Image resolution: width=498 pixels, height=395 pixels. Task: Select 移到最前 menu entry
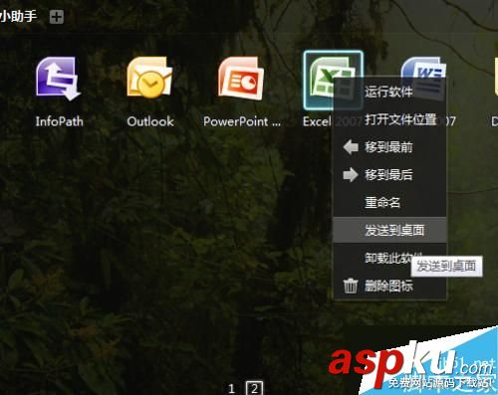click(389, 147)
